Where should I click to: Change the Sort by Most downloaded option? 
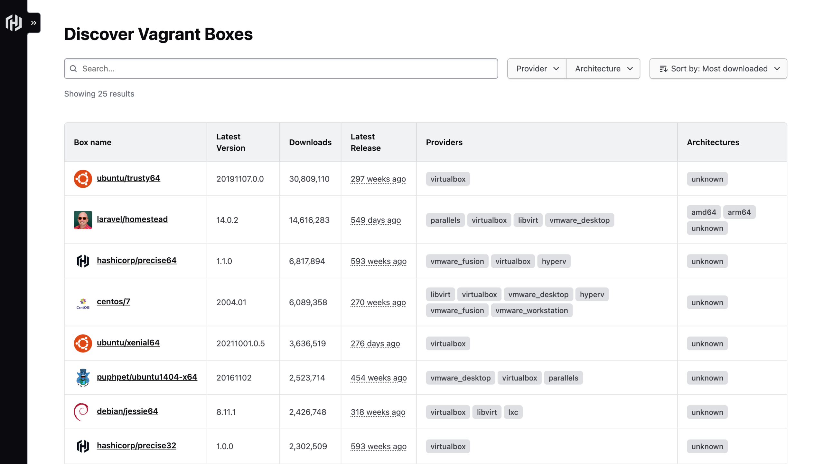coord(718,68)
